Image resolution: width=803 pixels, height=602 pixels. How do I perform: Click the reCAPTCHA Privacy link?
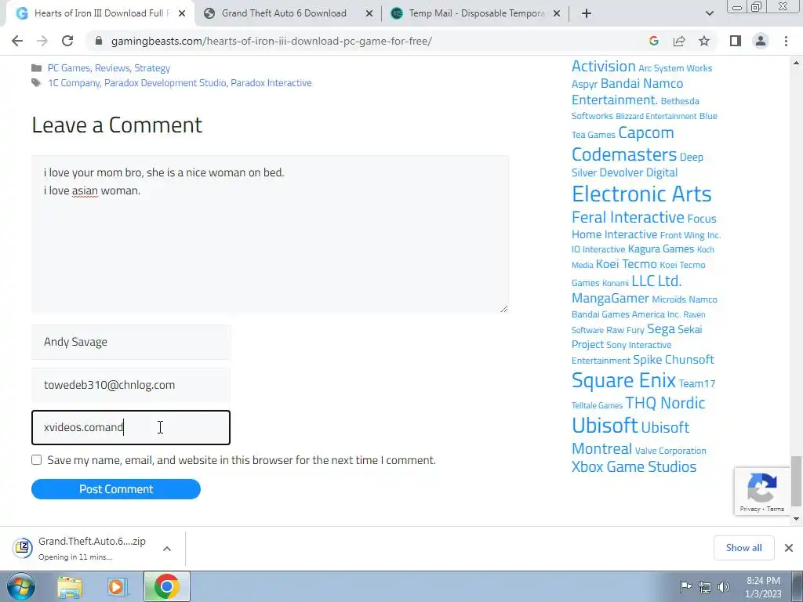pyautogui.click(x=750, y=509)
